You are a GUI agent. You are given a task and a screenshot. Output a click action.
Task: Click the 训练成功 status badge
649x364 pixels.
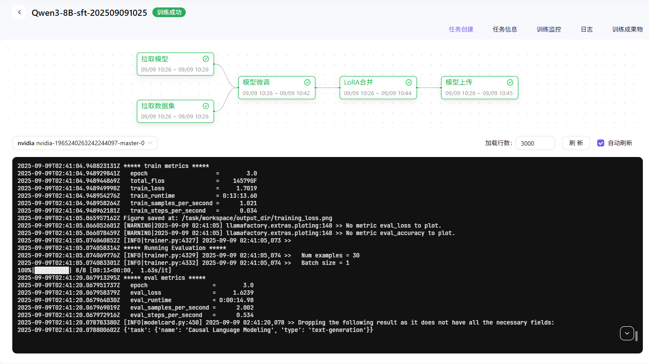[x=169, y=12]
